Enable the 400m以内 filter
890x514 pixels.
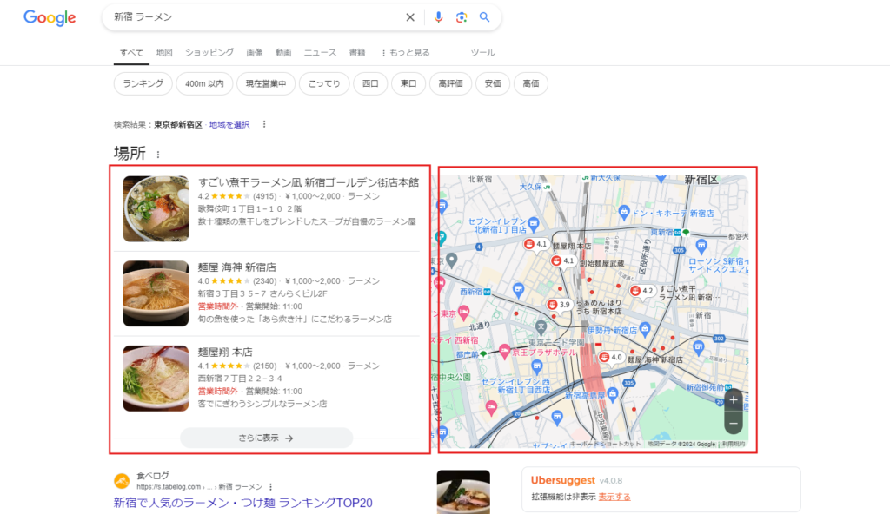pos(203,83)
